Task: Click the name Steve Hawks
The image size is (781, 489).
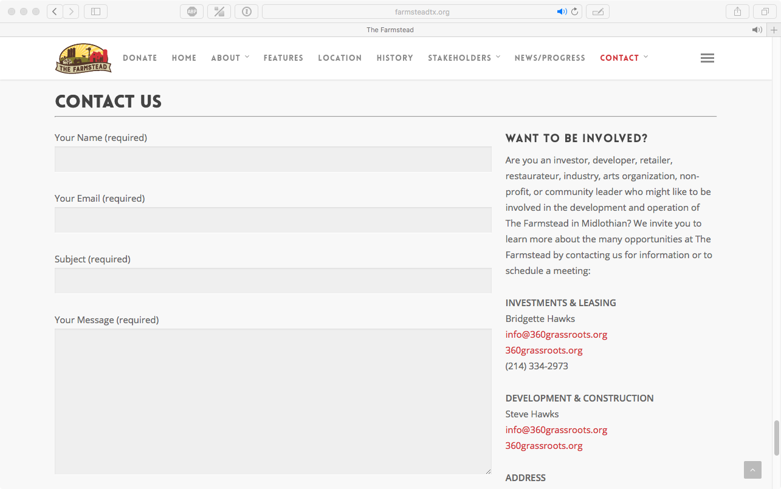Action: pos(532,414)
